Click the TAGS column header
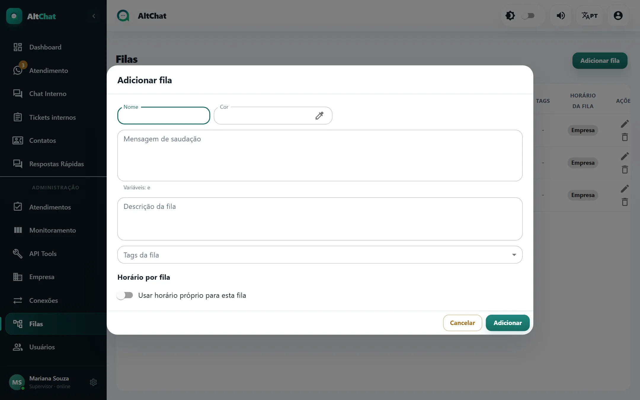 pos(543,101)
